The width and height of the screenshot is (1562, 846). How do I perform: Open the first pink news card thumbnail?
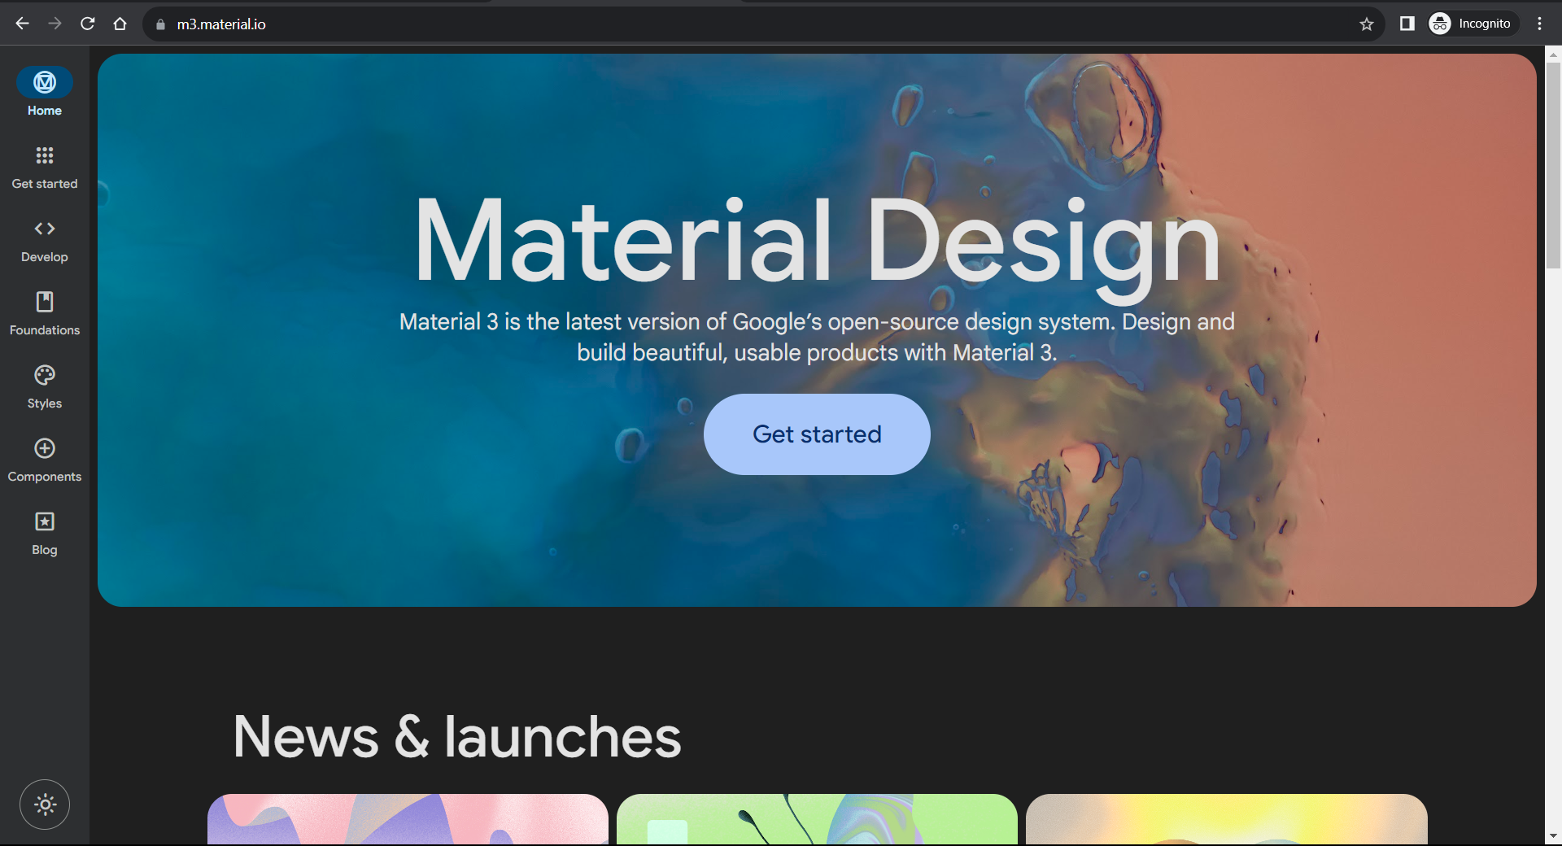coord(408,819)
